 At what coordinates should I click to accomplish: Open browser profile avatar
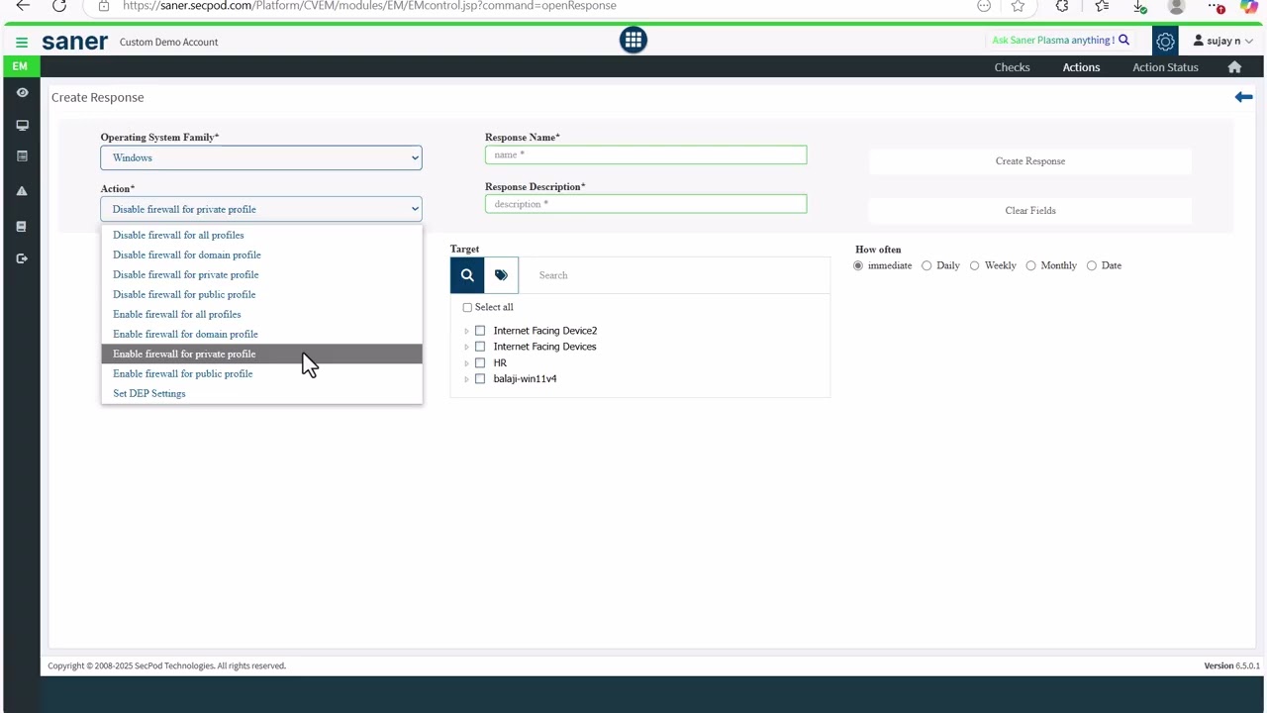1177,6
